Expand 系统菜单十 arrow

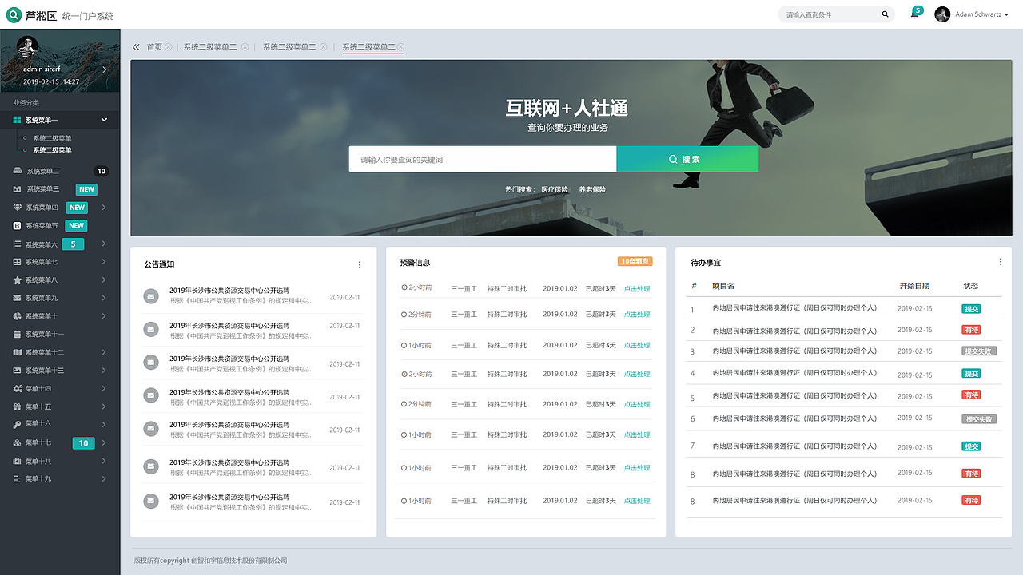[104, 316]
